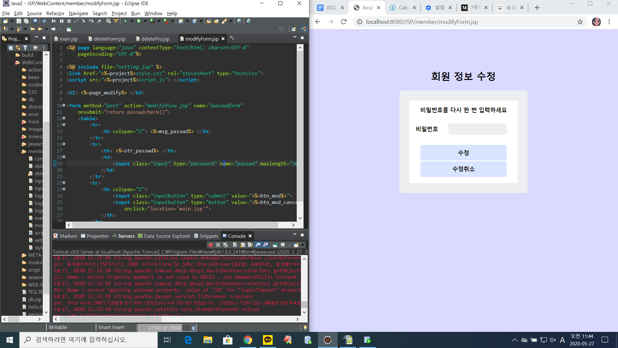Open the Chrome new tab button
This screenshot has width=618, height=348.
[537, 7]
